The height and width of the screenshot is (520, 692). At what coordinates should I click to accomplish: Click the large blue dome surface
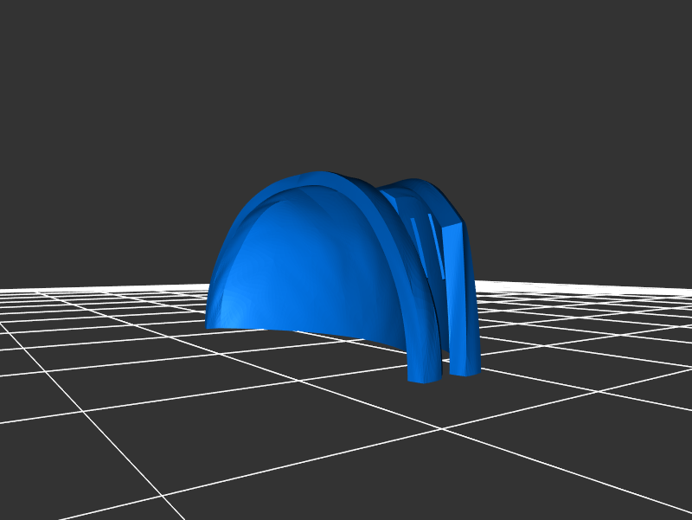point(303,260)
